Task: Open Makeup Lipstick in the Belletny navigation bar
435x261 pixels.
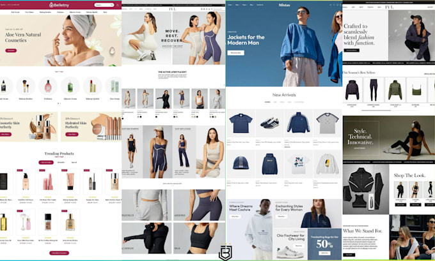Action: point(91,12)
